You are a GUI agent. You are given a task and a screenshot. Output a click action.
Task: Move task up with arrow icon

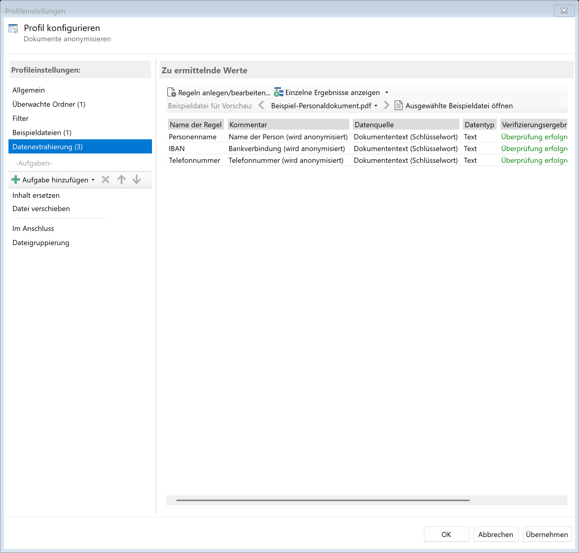click(x=122, y=180)
